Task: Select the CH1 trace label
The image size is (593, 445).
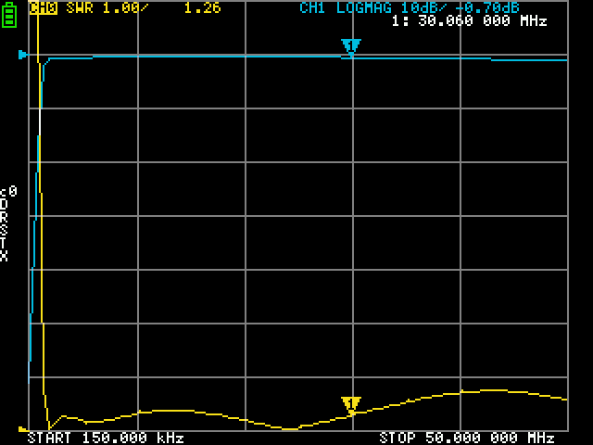Action: click(x=313, y=7)
